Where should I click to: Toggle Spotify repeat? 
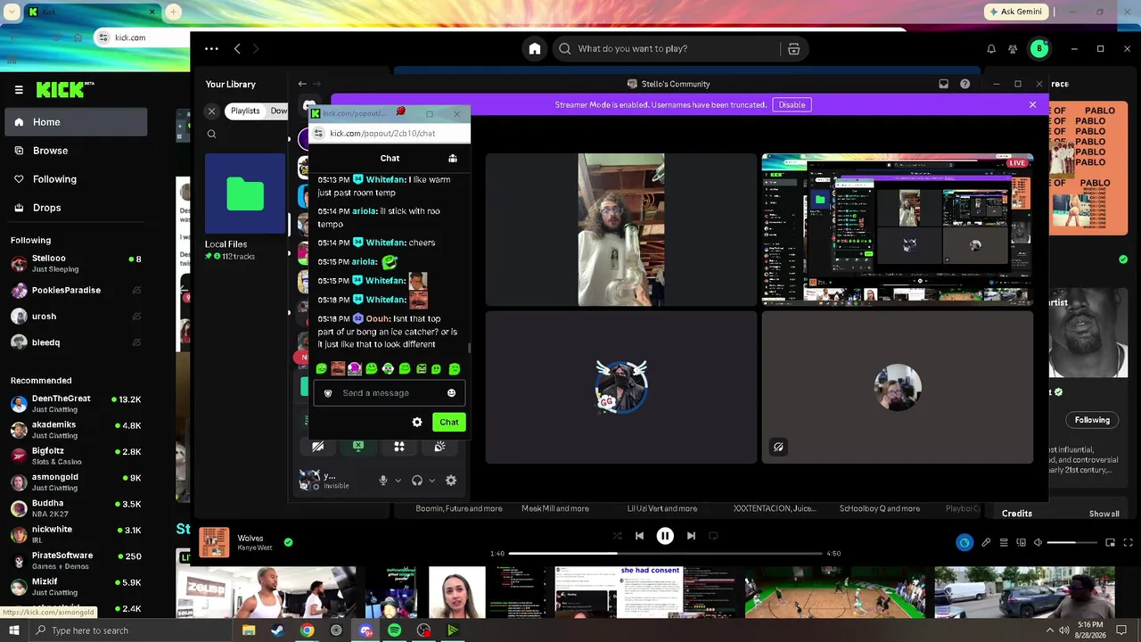713,536
